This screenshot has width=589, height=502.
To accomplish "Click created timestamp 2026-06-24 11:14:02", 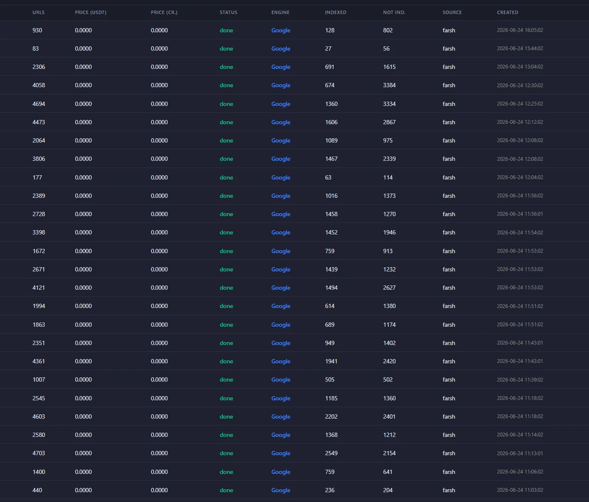I will (520, 435).
